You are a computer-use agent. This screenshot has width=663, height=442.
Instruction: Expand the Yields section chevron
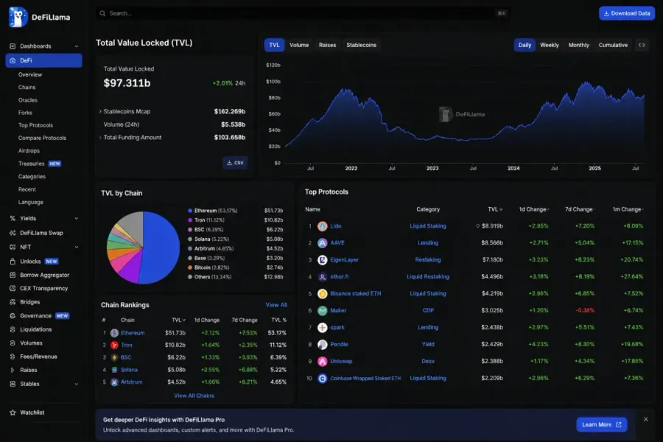pos(77,218)
